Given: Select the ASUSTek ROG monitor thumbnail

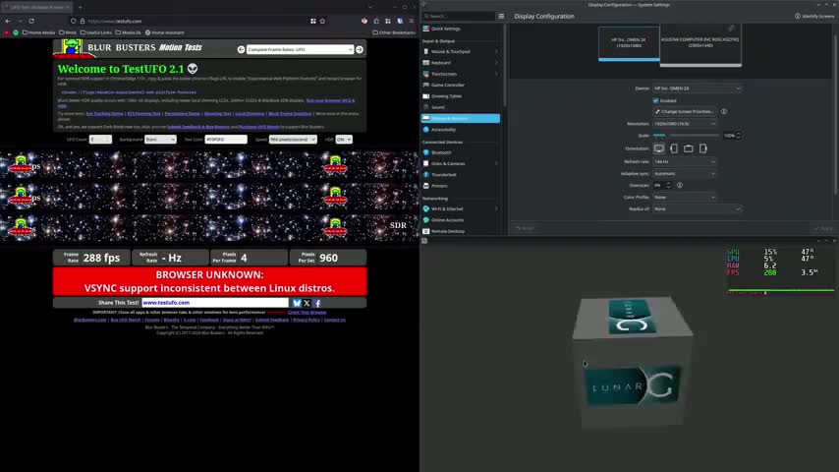Looking at the screenshot, I should coord(700,45).
